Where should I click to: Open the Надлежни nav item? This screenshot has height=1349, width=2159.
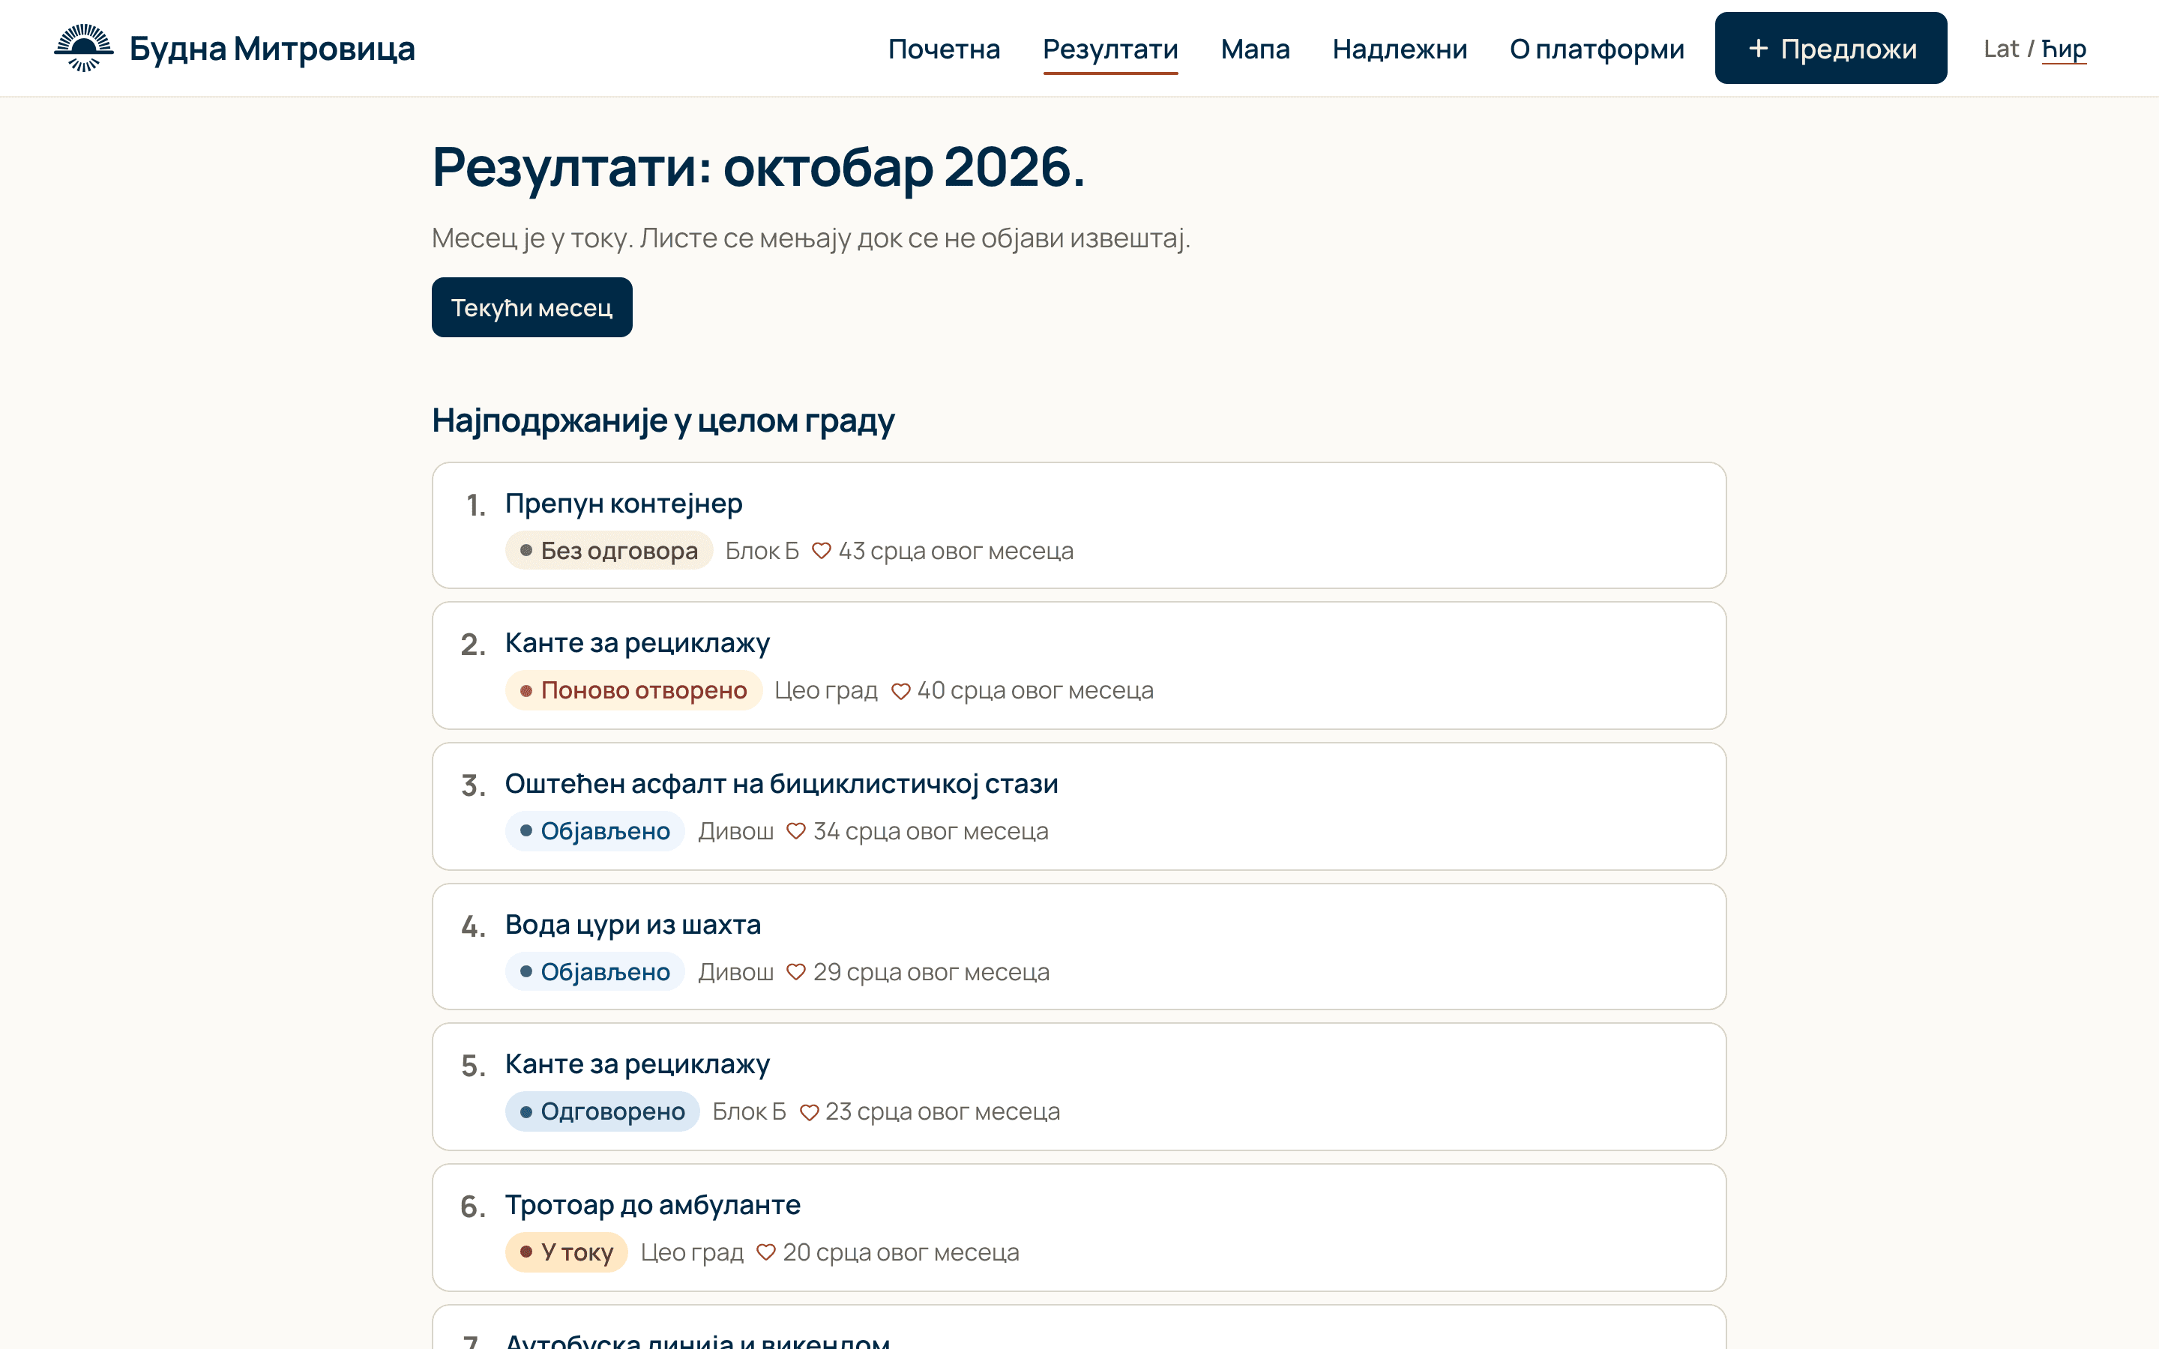[x=1399, y=49]
